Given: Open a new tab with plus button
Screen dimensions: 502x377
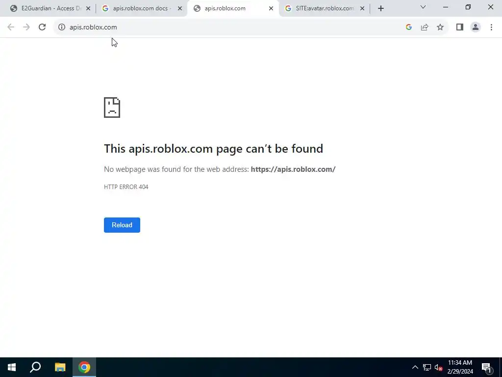Looking at the screenshot, I should (x=380, y=9).
